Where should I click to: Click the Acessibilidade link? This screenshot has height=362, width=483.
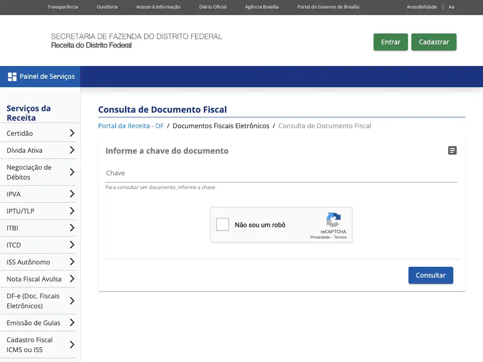(x=422, y=7)
